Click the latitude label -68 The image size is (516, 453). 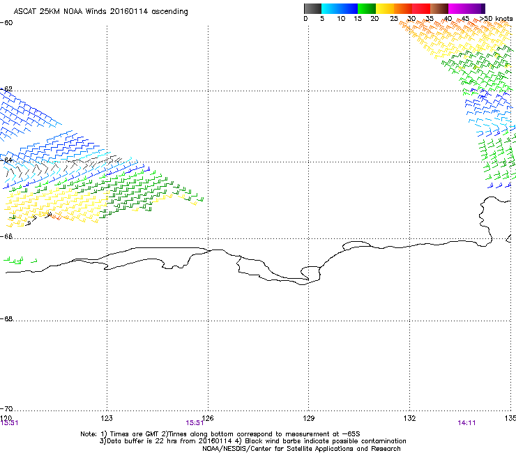[x=7, y=318]
